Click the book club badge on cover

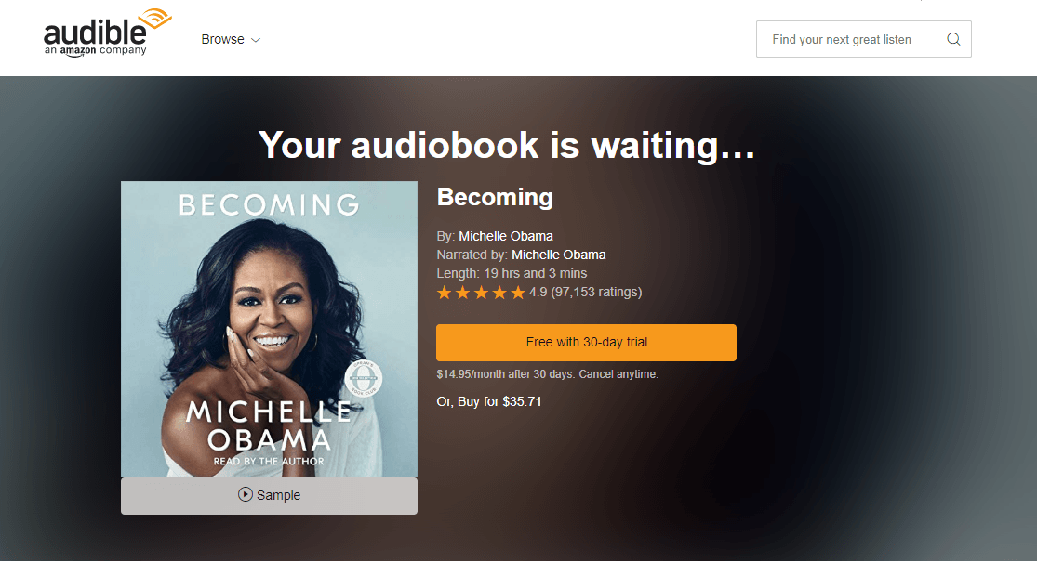[363, 379]
